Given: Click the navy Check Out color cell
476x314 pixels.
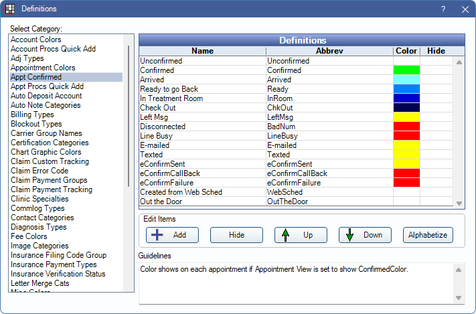Looking at the screenshot, I should point(406,107).
